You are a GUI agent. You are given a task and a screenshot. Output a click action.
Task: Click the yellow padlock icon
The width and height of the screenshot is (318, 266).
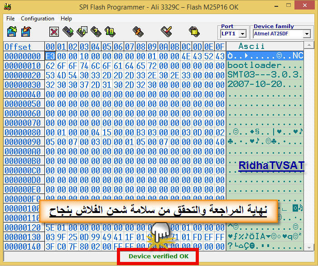193,32
